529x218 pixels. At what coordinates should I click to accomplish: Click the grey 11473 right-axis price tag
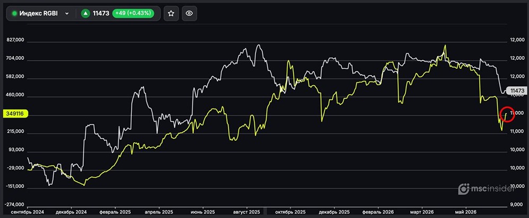point(517,91)
